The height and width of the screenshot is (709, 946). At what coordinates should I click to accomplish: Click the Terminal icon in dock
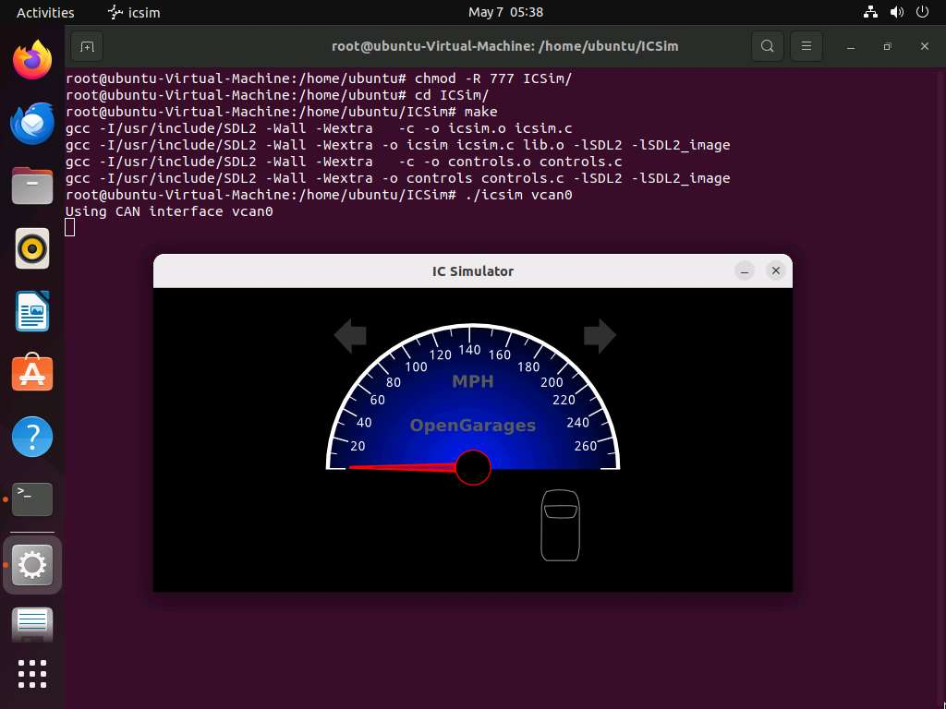pos(32,499)
